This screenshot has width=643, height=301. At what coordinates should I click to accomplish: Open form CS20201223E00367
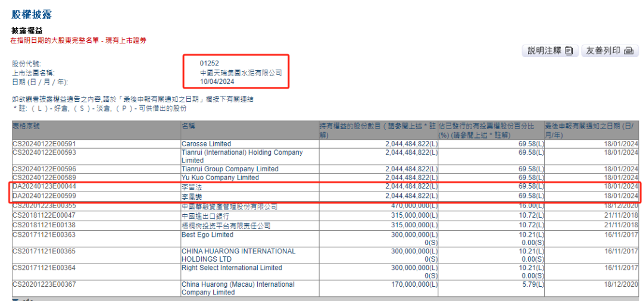(x=44, y=284)
